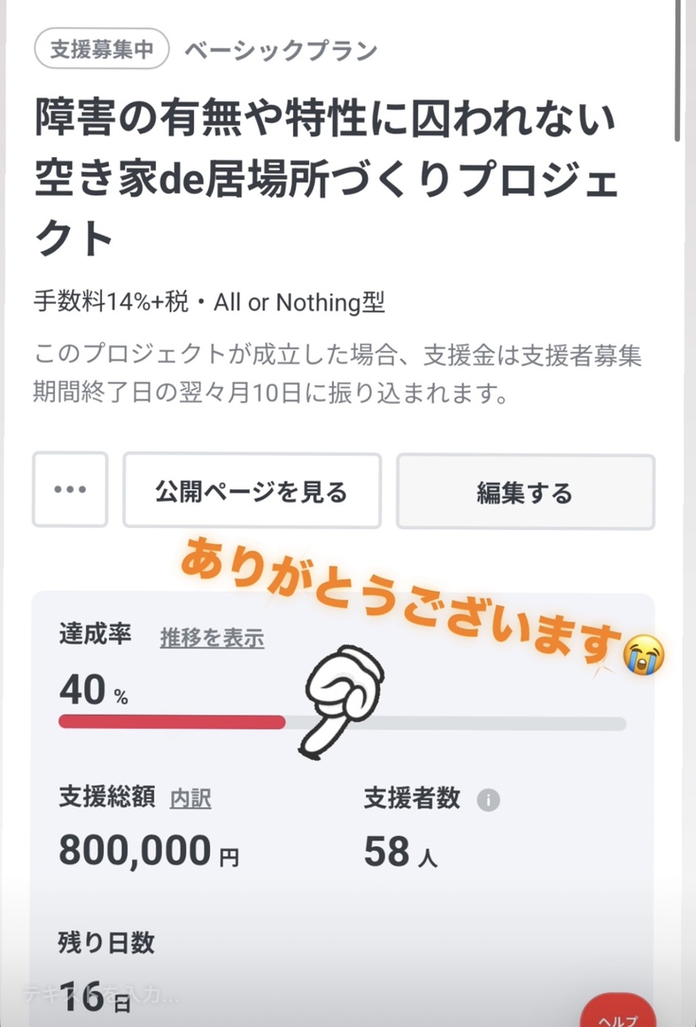Open the 内訳 breakdown link
Viewport: 696px width, 1027px height.
190,799
